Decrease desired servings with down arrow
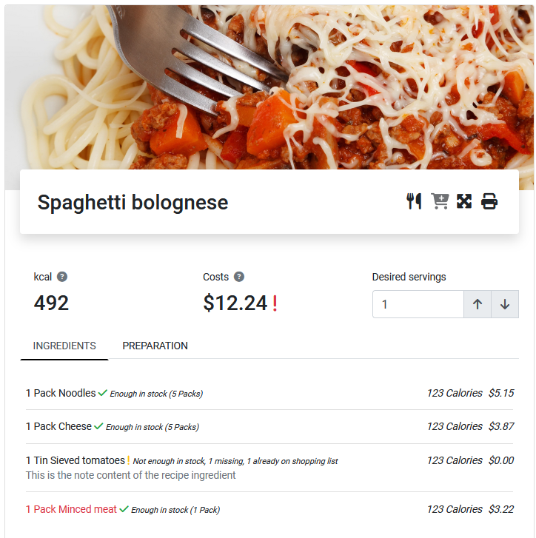The width and height of the screenshot is (536, 538). click(x=505, y=304)
